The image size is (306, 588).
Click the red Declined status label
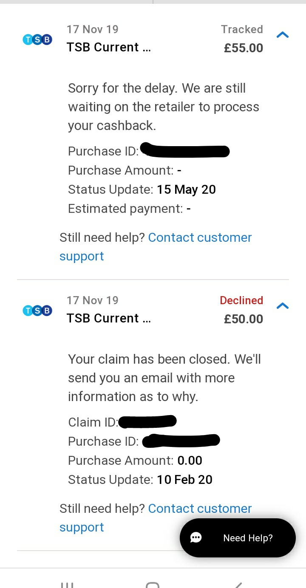[241, 300]
